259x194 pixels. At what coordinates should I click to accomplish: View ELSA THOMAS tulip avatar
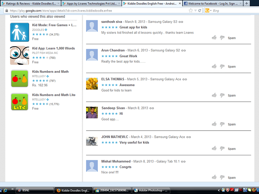(92, 84)
